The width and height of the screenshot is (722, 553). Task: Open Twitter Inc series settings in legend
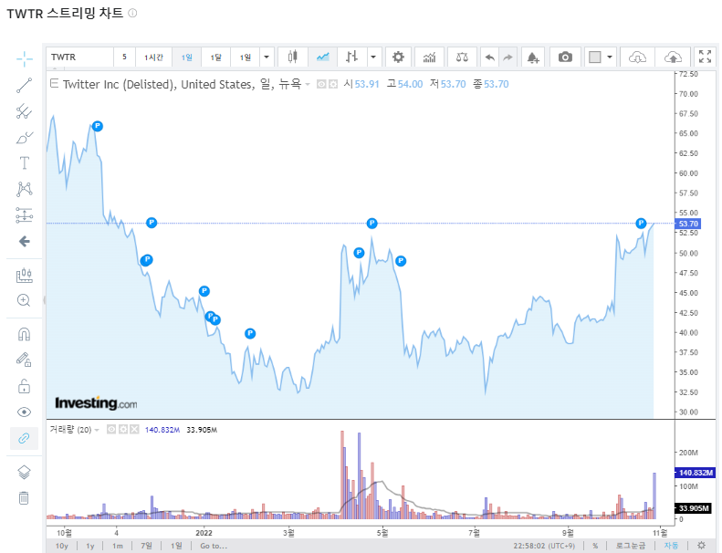coord(333,84)
